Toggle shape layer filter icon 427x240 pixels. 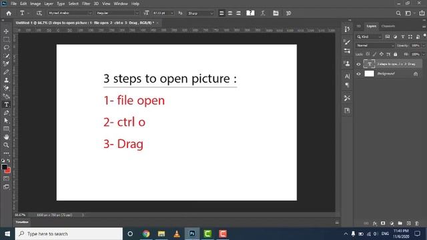pyautogui.click(x=410, y=37)
